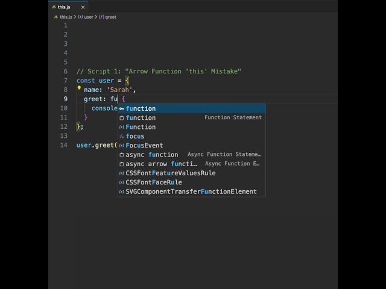The width and height of the screenshot is (386, 289).
Task: Click the breadcrumb variable icon before 'user'
Action: pyautogui.click(x=80, y=17)
